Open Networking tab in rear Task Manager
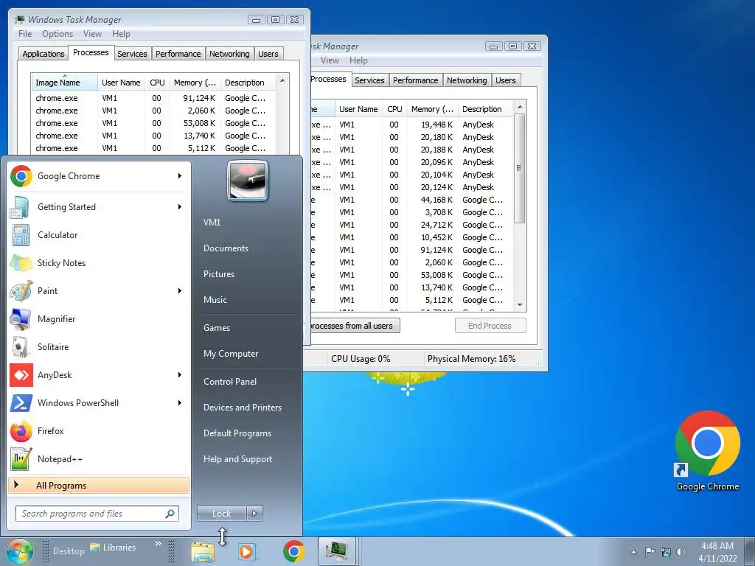The image size is (755, 566). 467,80
